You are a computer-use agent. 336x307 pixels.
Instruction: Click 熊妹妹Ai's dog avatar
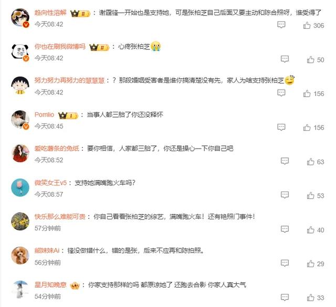click(20, 256)
